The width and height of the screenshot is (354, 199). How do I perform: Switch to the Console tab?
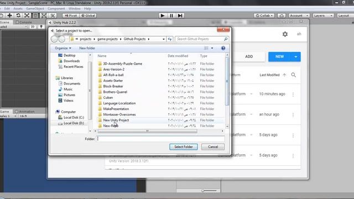click(23, 22)
